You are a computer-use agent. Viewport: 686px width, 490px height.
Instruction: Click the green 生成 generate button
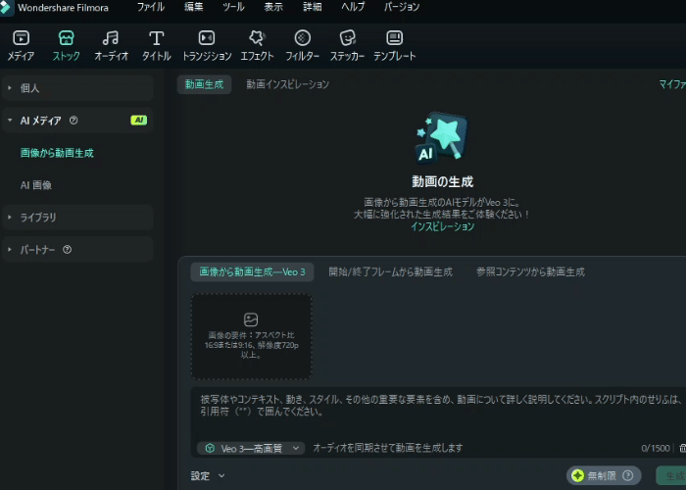[x=671, y=475]
